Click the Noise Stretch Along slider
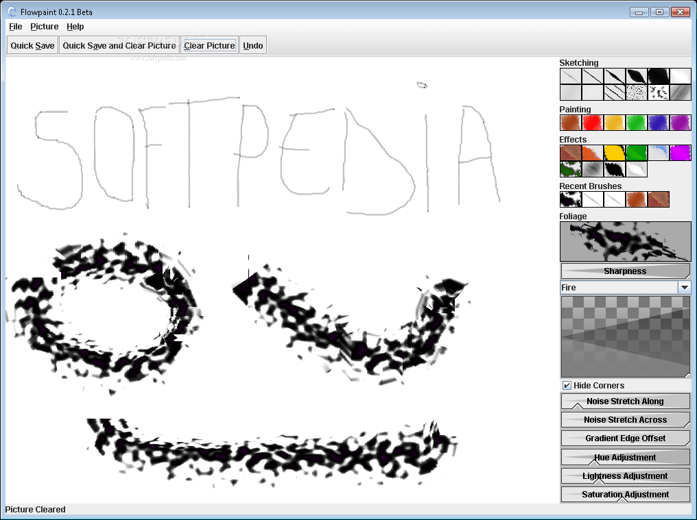697x520 pixels. (626, 401)
